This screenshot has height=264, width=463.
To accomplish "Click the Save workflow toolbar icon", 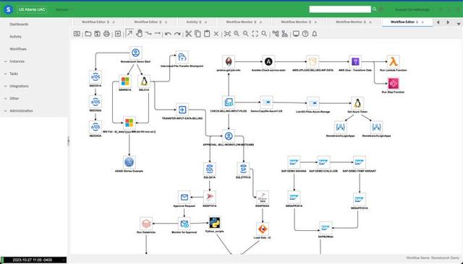I will pyautogui.click(x=97, y=34).
